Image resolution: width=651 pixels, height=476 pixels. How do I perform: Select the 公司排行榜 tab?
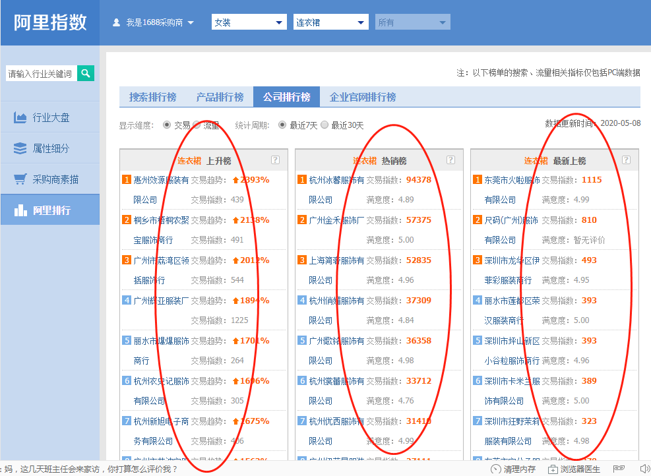click(x=286, y=97)
